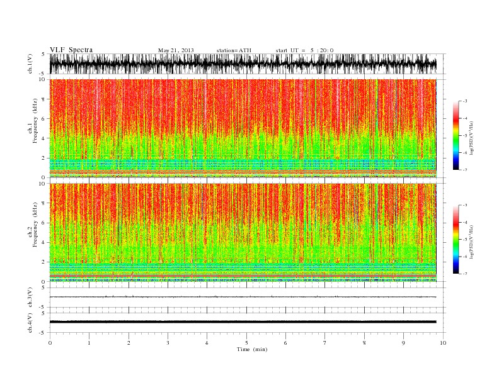Screen dimensions: 499x385
Task: Click the "10" kHz tick of ch.2 spectrogram
Action: 42,184
